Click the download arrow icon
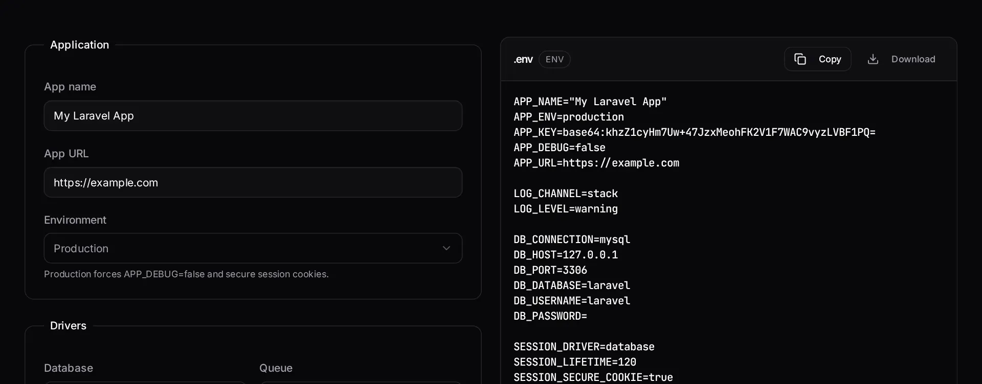982x384 pixels. click(873, 59)
